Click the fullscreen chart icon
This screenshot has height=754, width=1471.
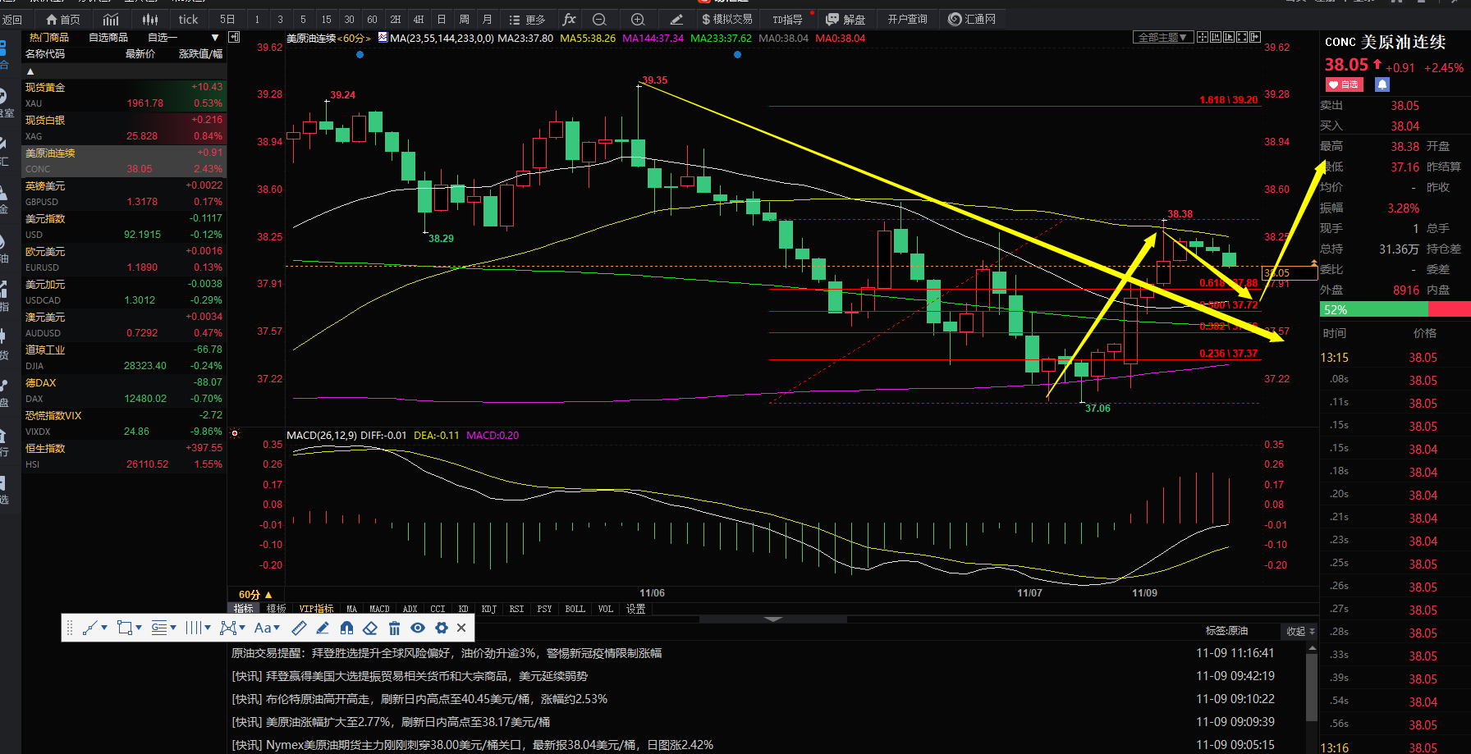point(1242,37)
